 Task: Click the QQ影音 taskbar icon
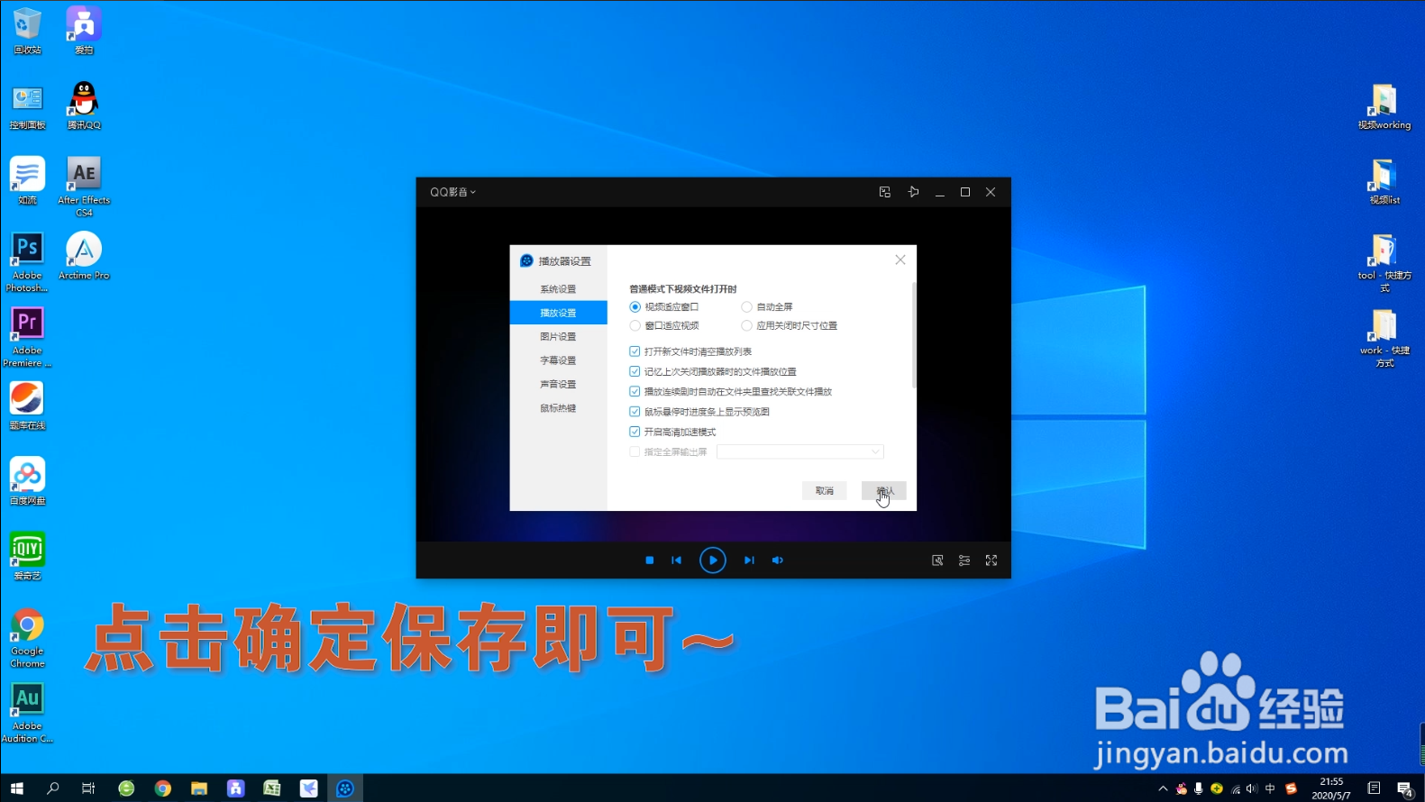(345, 788)
